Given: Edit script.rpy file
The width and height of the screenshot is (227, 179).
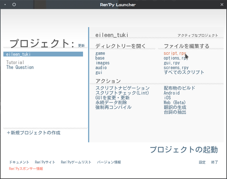Looking at the screenshot, I should 175,53.
